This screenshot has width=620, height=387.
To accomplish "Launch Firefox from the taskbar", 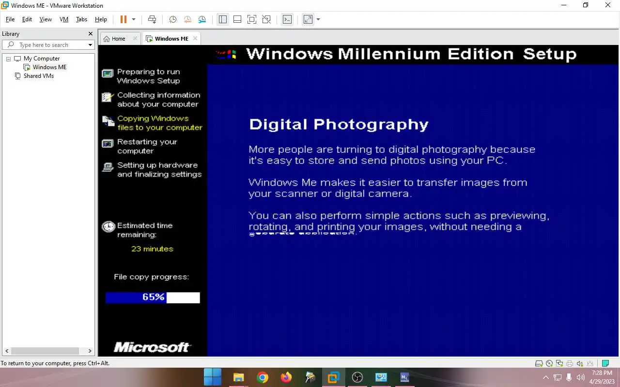I will (286, 377).
